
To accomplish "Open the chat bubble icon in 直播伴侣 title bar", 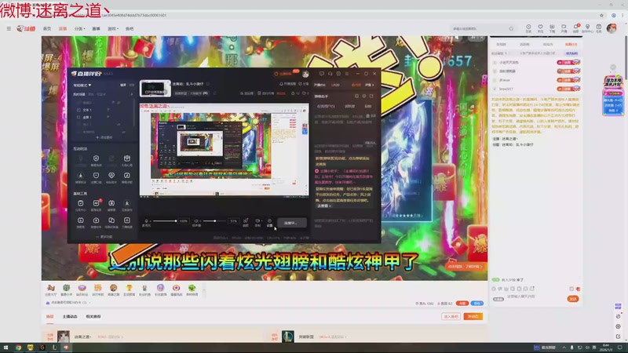I will 321,74.
